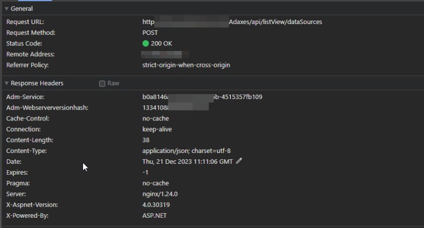424x228 pixels.
Task: Click the General section title
Action: (22, 9)
